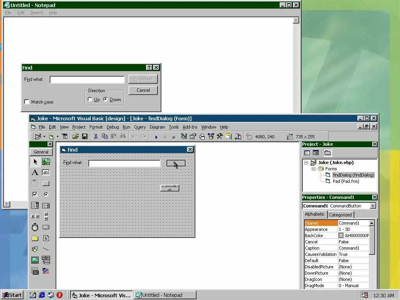Collapse the Joke (Joke.vbp) project node
Screen dimensions: 400x300
pos(306,162)
